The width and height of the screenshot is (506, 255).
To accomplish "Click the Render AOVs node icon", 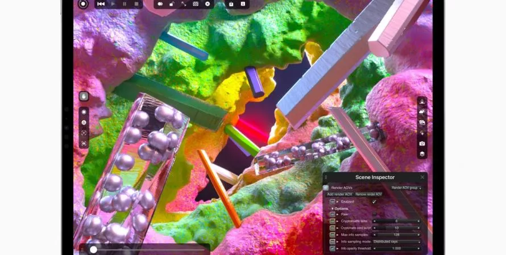I will coord(326,188).
